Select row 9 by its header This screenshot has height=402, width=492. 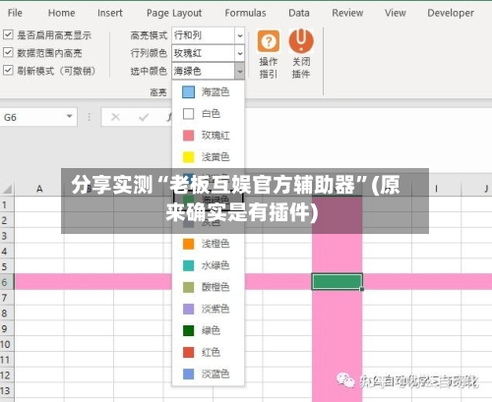pos(7,328)
